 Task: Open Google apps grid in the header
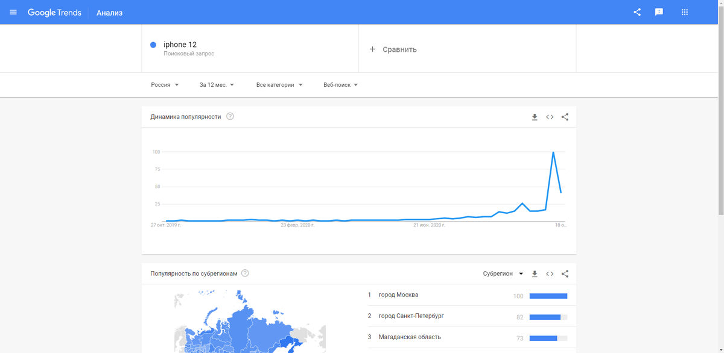[684, 12]
